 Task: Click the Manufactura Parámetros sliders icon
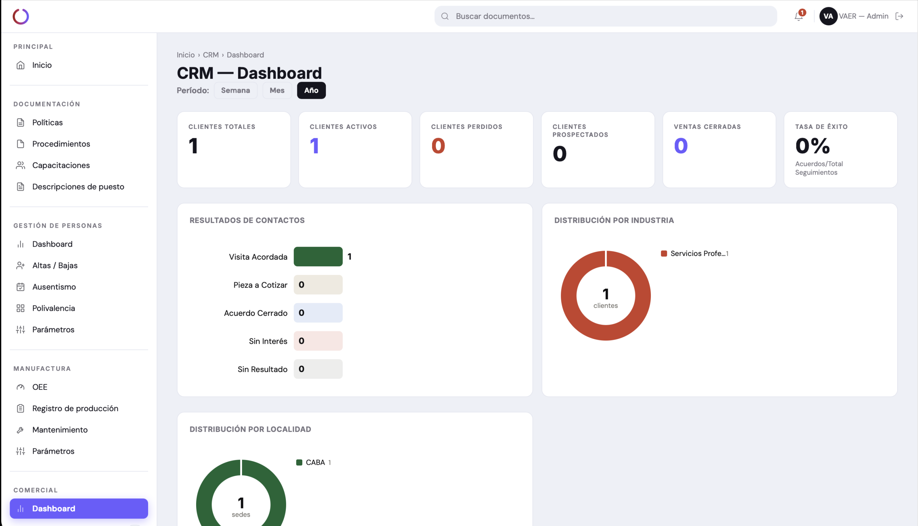coord(20,451)
